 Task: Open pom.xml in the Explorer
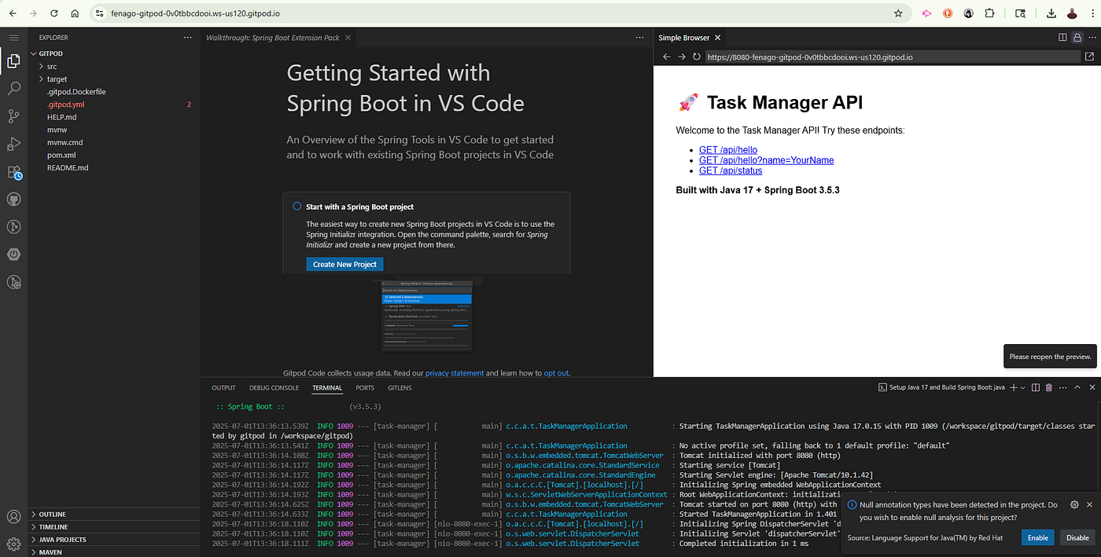pos(114,155)
